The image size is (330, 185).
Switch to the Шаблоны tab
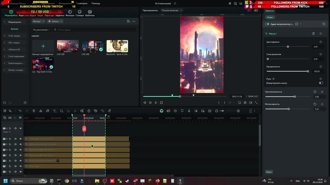click(x=90, y=13)
